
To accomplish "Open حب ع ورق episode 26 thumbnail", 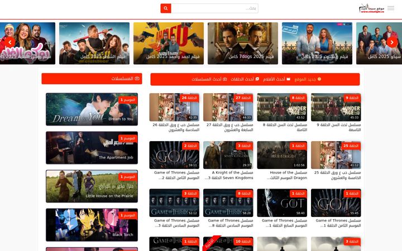I will pyautogui.click(x=174, y=107).
